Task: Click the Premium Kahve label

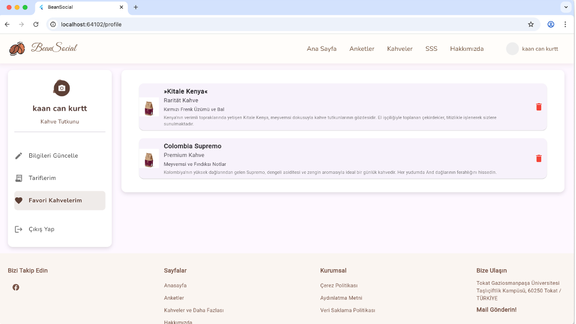Action: [184, 155]
